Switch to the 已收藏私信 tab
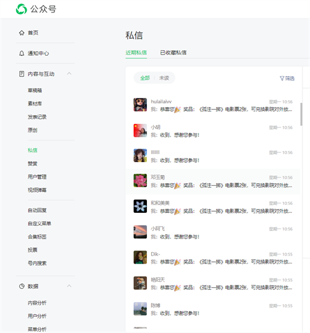Viewport: 310px width, 333px height. tap(173, 53)
